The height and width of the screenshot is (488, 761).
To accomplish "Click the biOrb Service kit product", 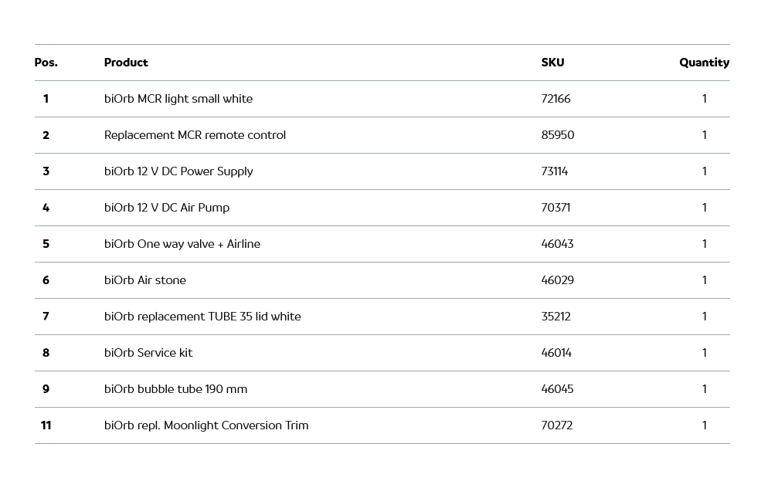I will pos(148,353).
